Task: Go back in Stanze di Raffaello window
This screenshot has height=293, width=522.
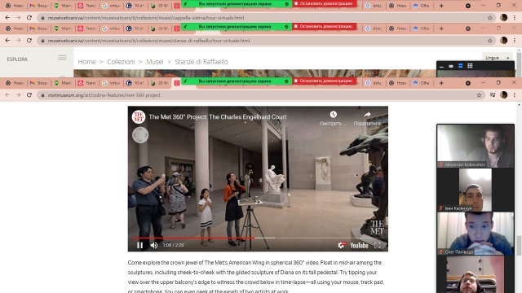Action: pyautogui.click(x=7, y=41)
